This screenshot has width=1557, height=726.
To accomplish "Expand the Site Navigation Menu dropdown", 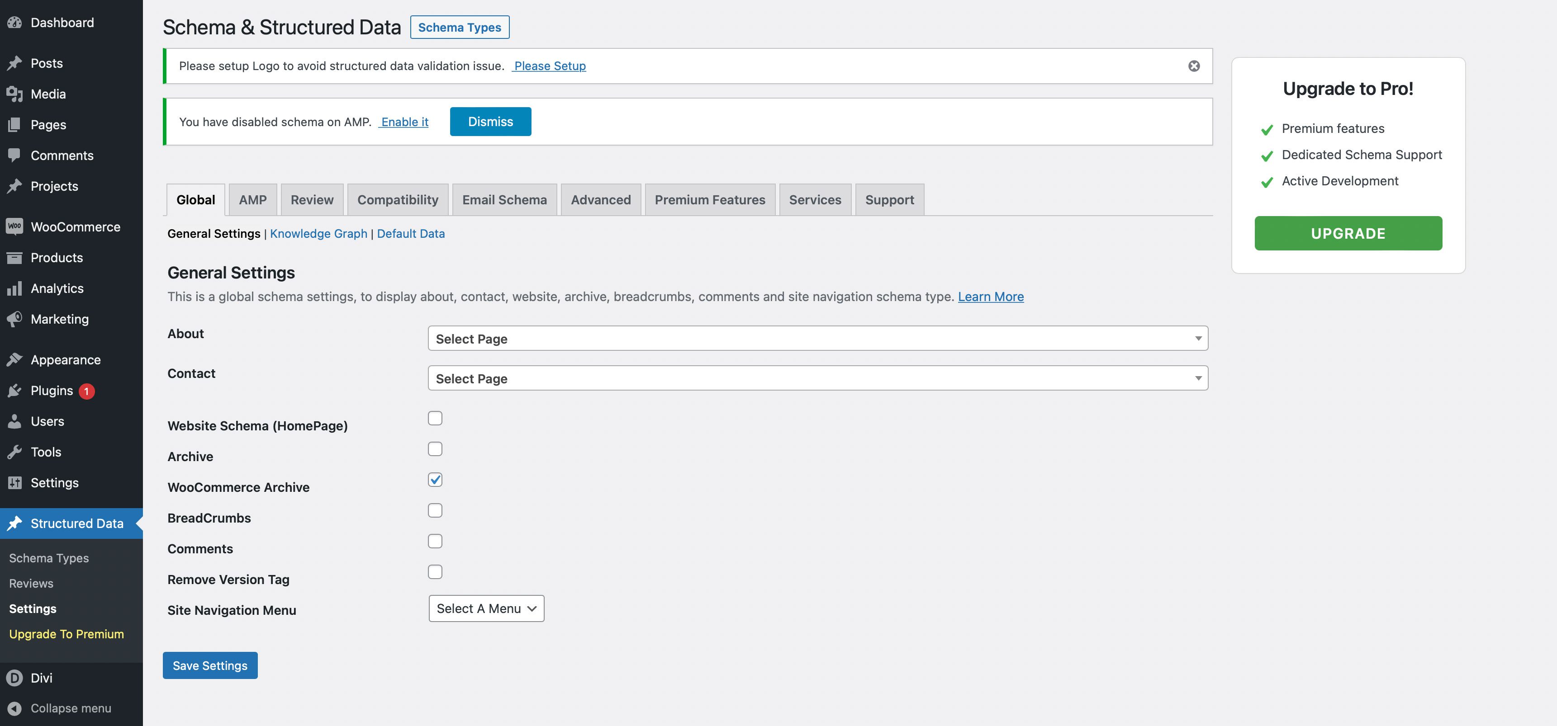I will pyautogui.click(x=487, y=608).
